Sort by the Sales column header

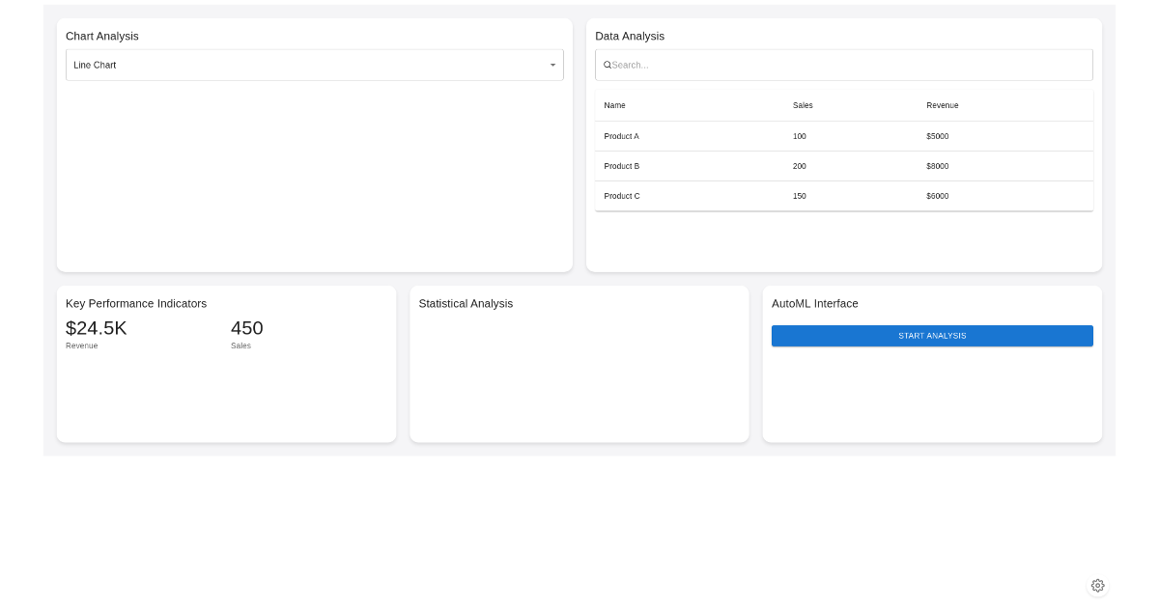[803, 105]
